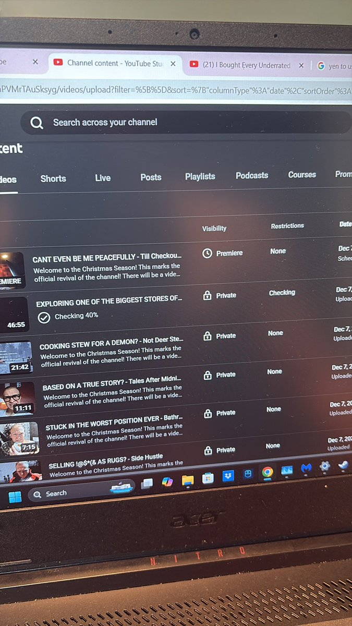
Task: Open video titled SELLING AS RUGS - Side Hustle
Action: (x=106, y=461)
